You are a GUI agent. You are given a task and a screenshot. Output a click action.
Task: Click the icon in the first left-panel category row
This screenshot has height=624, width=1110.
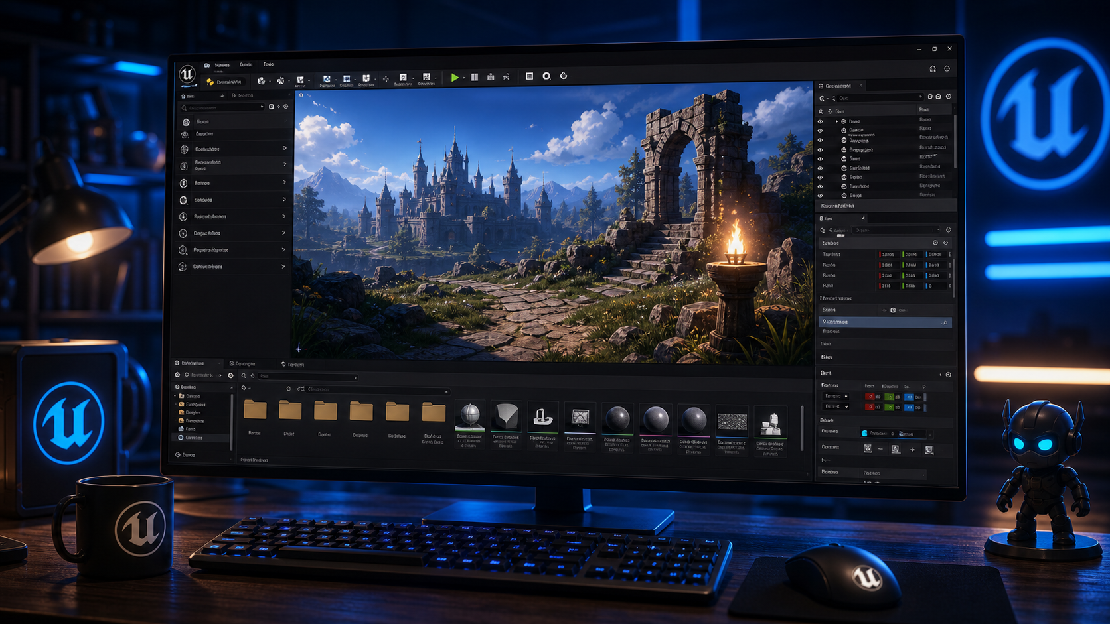(187, 122)
